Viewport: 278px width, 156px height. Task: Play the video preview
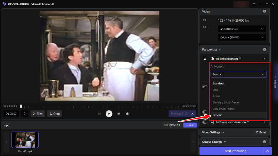pyautogui.click(x=109, y=114)
